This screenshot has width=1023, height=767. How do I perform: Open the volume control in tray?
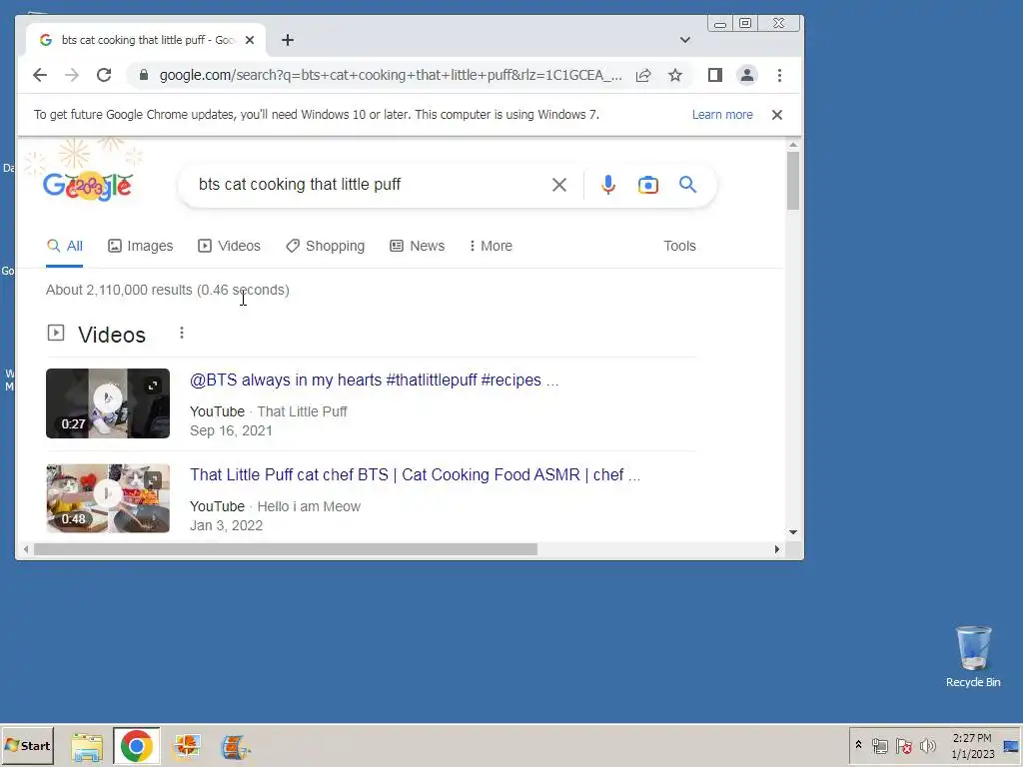[927, 745]
